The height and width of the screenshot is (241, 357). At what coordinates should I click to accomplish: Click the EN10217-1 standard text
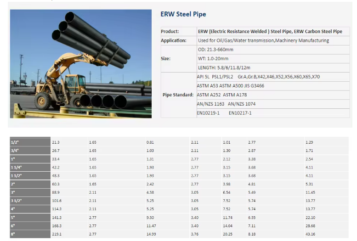pos(240,112)
